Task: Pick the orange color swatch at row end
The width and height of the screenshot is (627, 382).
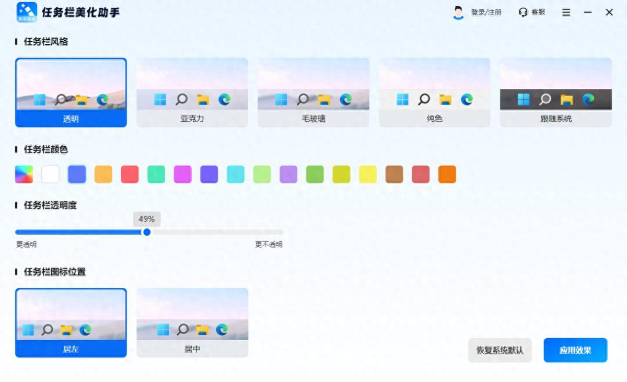Action: (x=447, y=174)
